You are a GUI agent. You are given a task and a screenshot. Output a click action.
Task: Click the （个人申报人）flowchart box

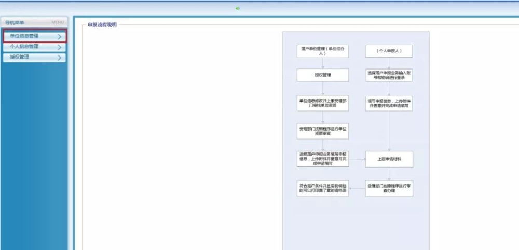tap(389, 51)
